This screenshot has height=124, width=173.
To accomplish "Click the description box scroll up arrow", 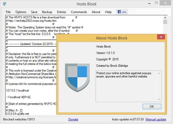I will pos(159,74).
